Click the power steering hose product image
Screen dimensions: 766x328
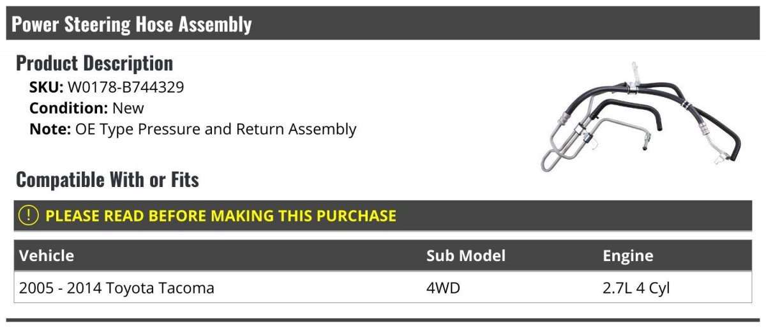[640, 119]
